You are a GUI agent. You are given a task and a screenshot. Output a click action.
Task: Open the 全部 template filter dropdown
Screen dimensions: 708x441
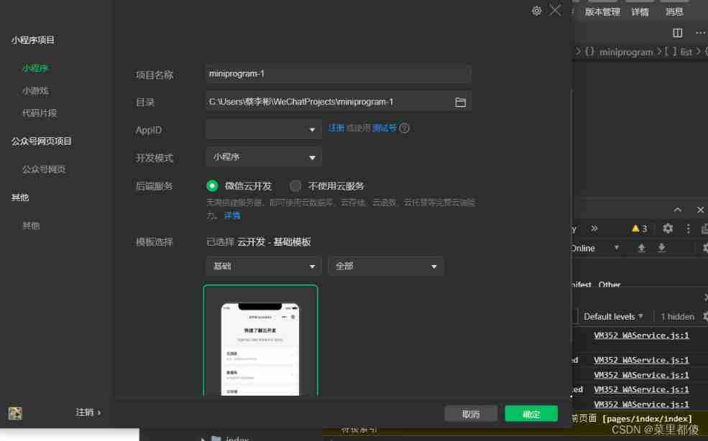coord(385,266)
